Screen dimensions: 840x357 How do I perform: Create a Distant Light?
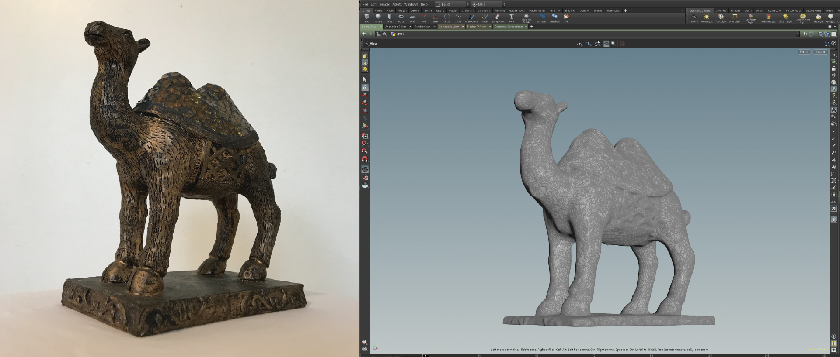click(x=785, y=17)
